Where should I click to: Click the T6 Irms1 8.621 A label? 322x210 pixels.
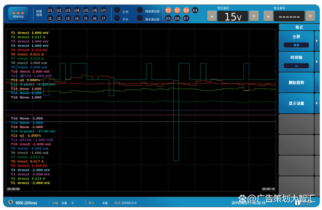click(27, 54)
